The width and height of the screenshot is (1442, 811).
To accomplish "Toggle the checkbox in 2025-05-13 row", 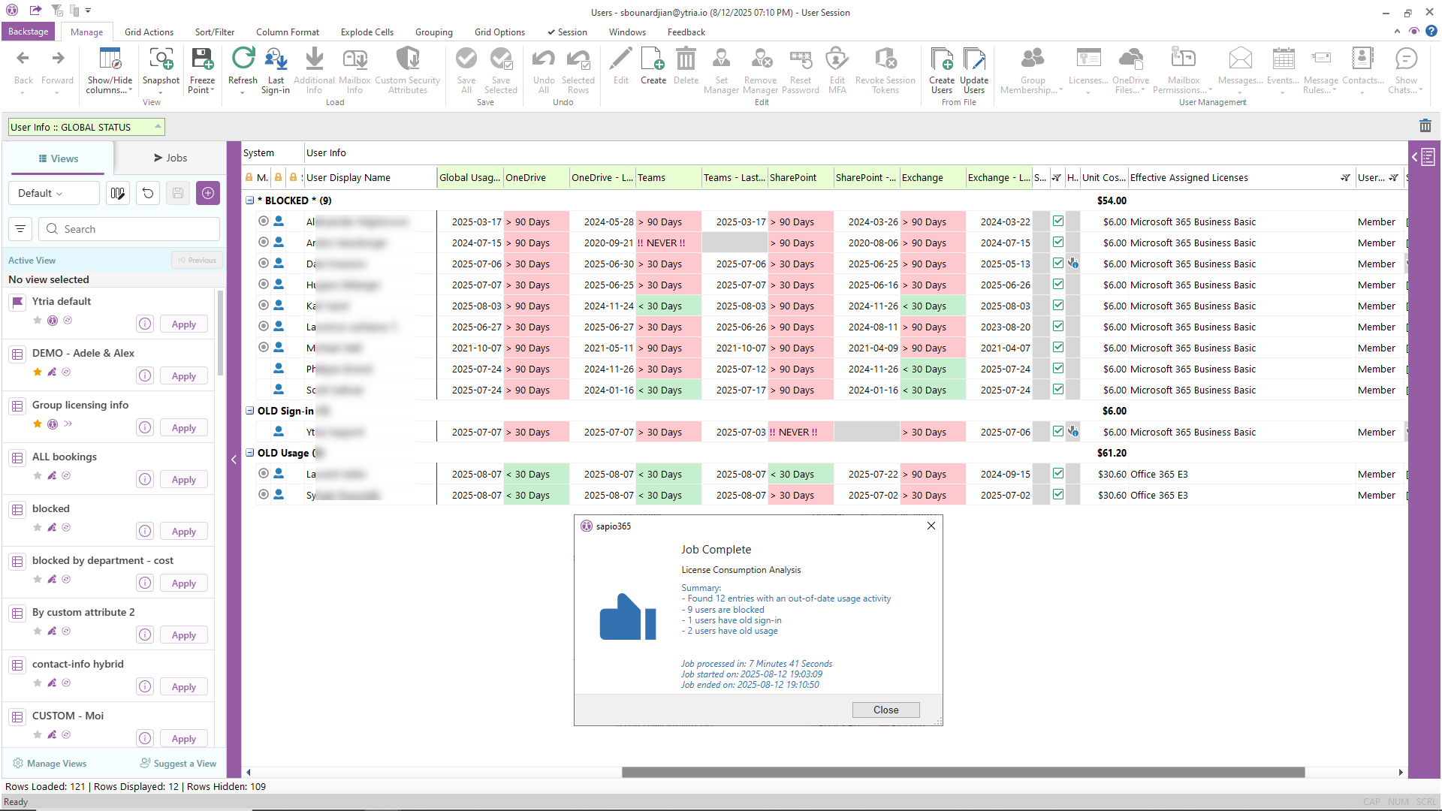I will pyautogui.click(x=1057, y=264).
